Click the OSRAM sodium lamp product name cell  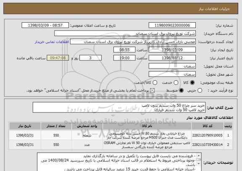click(x=147, y=145)
